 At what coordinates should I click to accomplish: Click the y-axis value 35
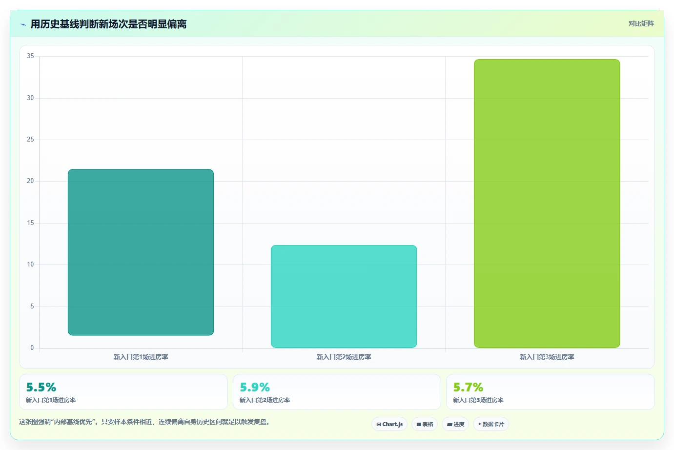tap(30, 56)
